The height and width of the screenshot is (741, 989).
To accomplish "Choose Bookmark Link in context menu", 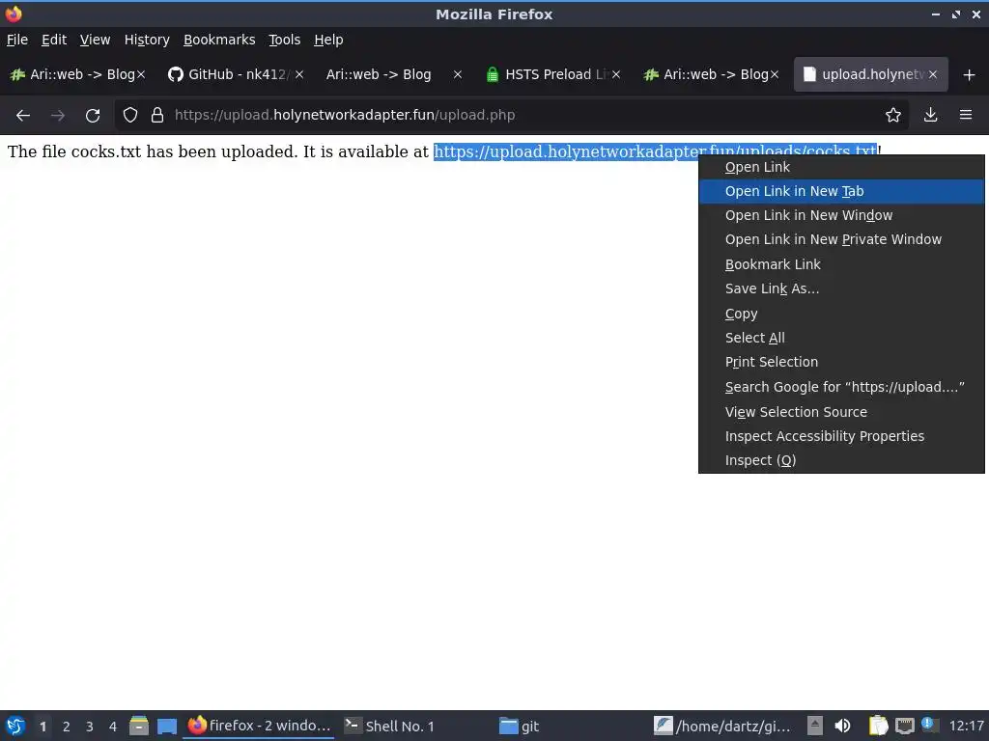I will tap(841, 264).
